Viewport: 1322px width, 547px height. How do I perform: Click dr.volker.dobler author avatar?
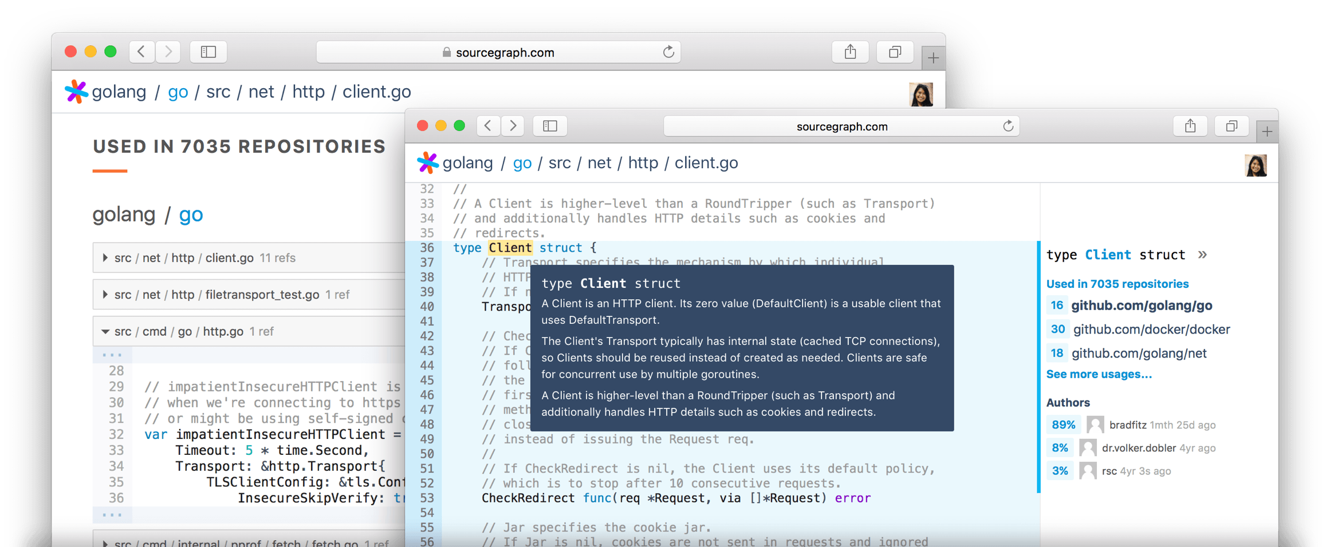(x=1088, y=447)
